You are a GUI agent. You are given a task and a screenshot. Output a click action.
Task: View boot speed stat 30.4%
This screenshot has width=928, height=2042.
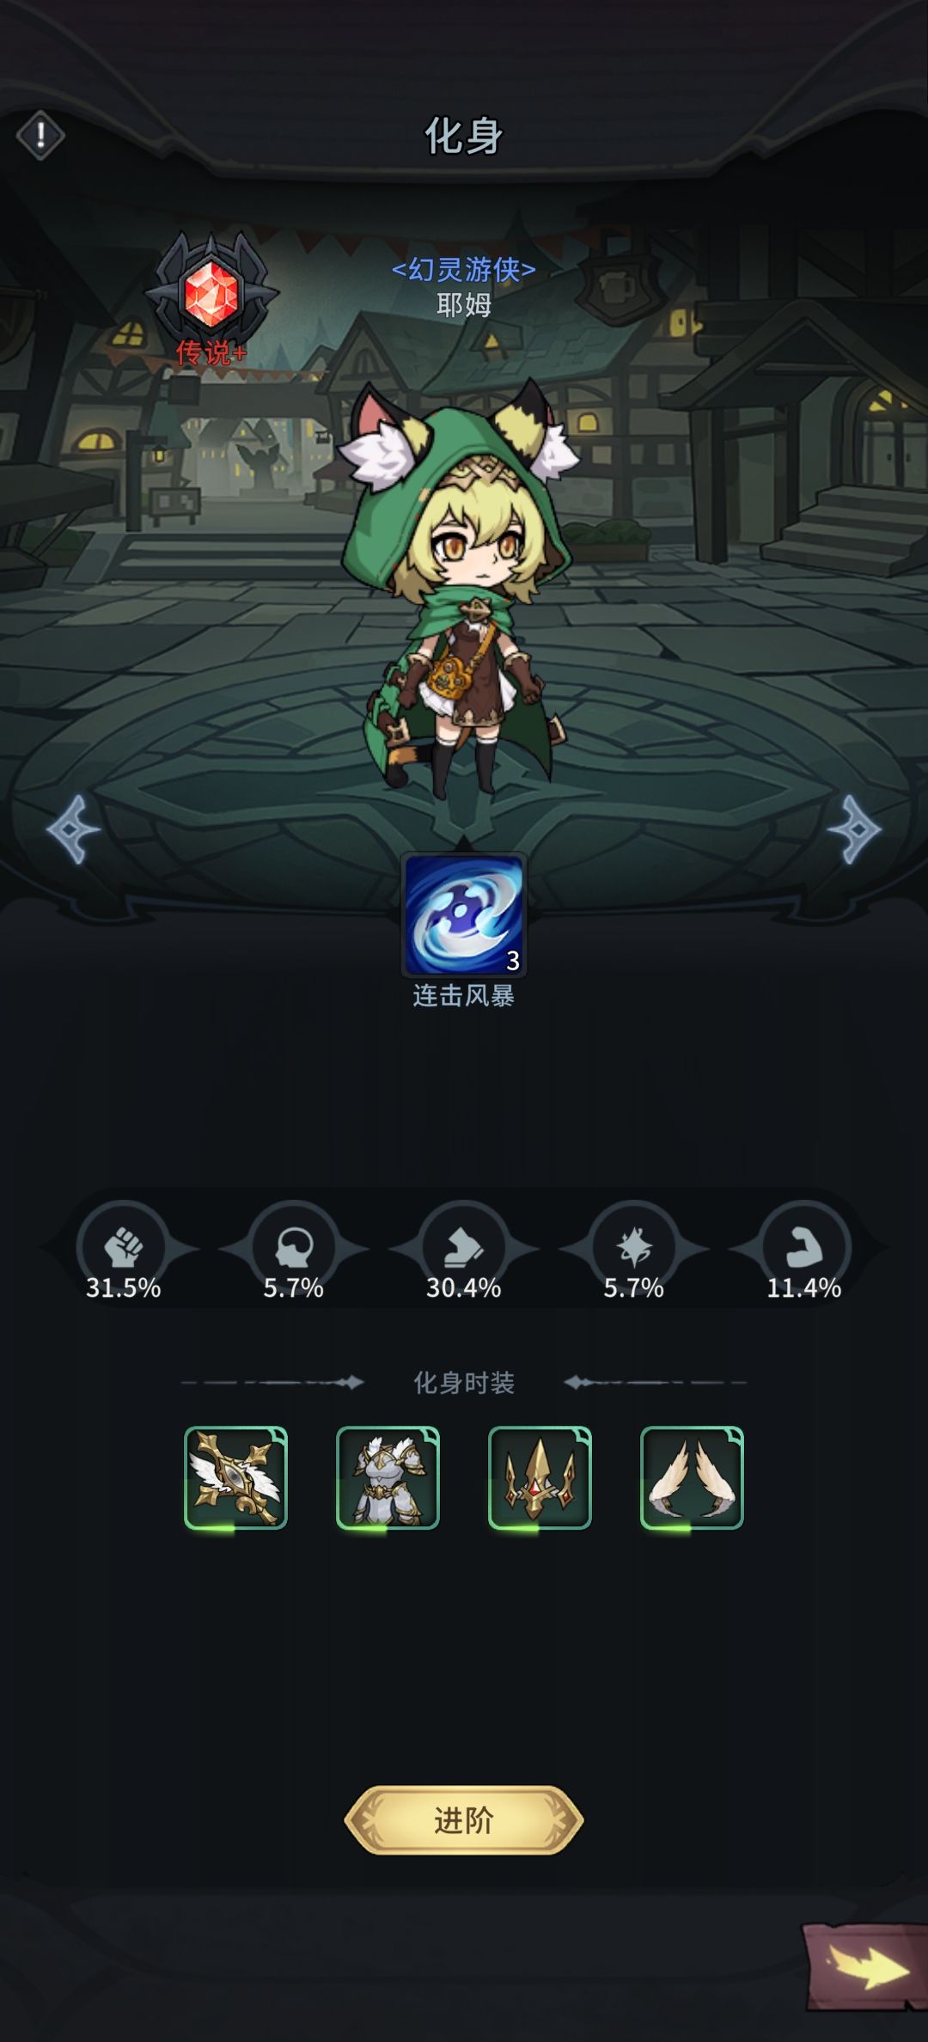pyautogui.click(x=464, y=1250)
